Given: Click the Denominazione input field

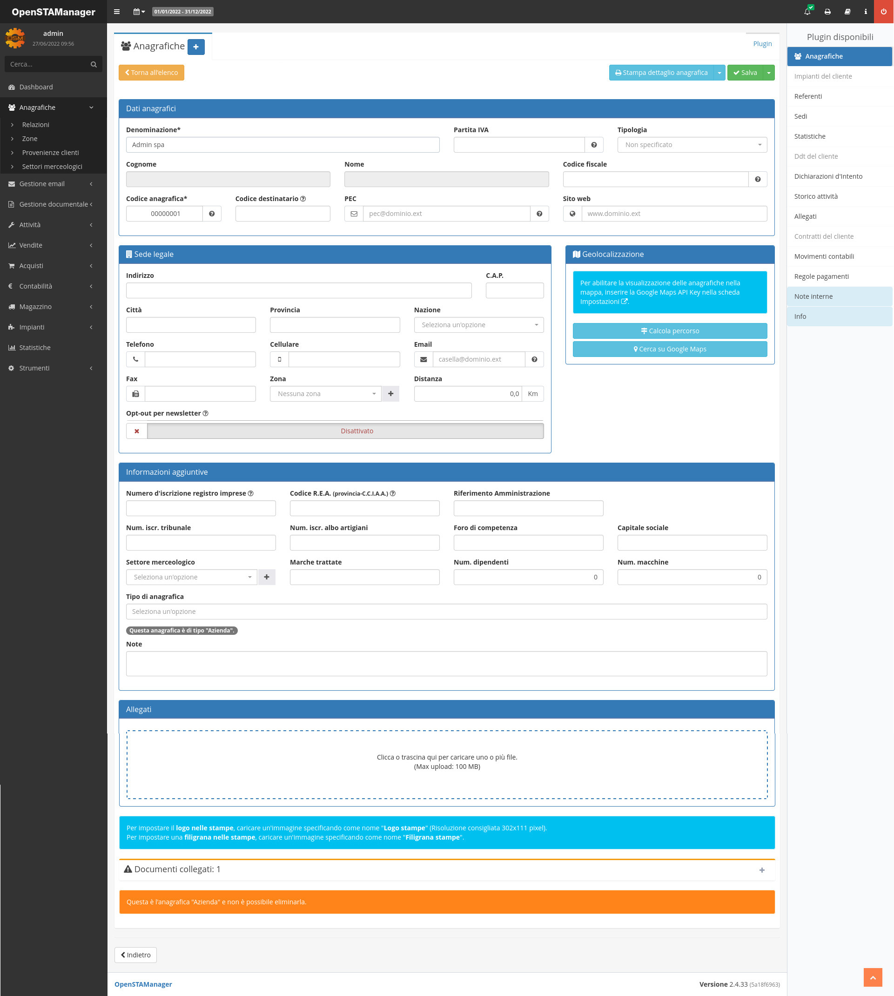Looking at the screenshot, I should 282,145.
